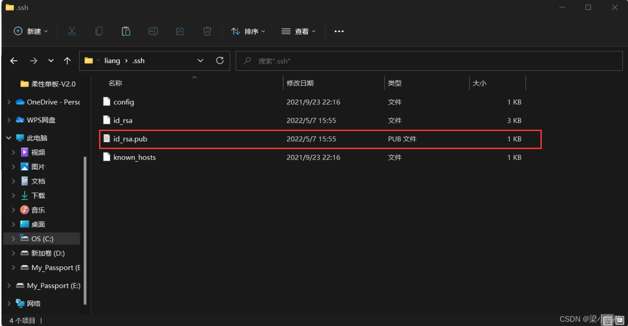The width and height of the screenshot is (628, 326).
Task: Click the Share icon in toolbar
Action: click(x=180, y=31)
